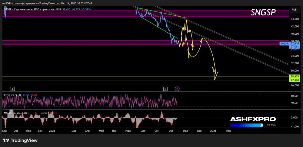
Task: Open the MACD (12, 26, close) indicator legend
Action: point(16,113)
